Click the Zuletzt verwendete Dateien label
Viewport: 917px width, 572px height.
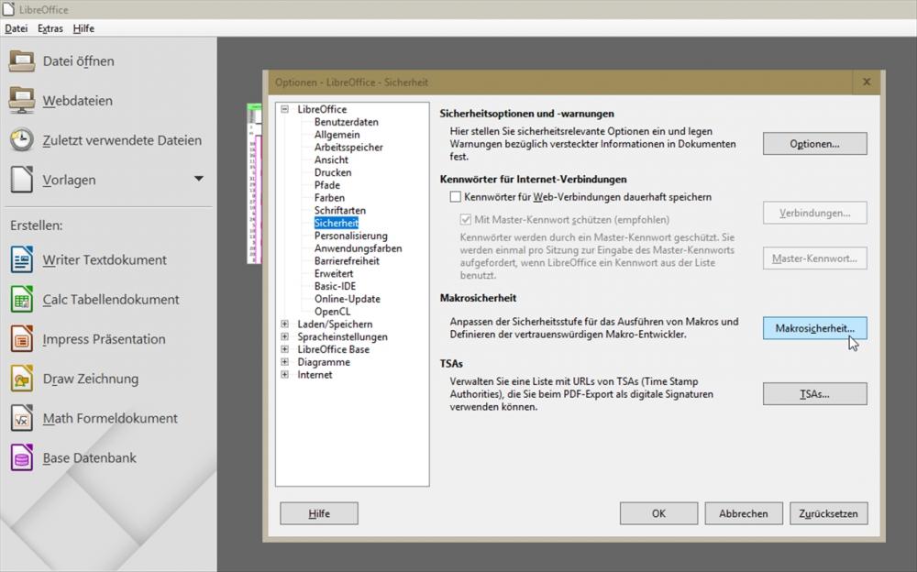(x=122, y=140)
